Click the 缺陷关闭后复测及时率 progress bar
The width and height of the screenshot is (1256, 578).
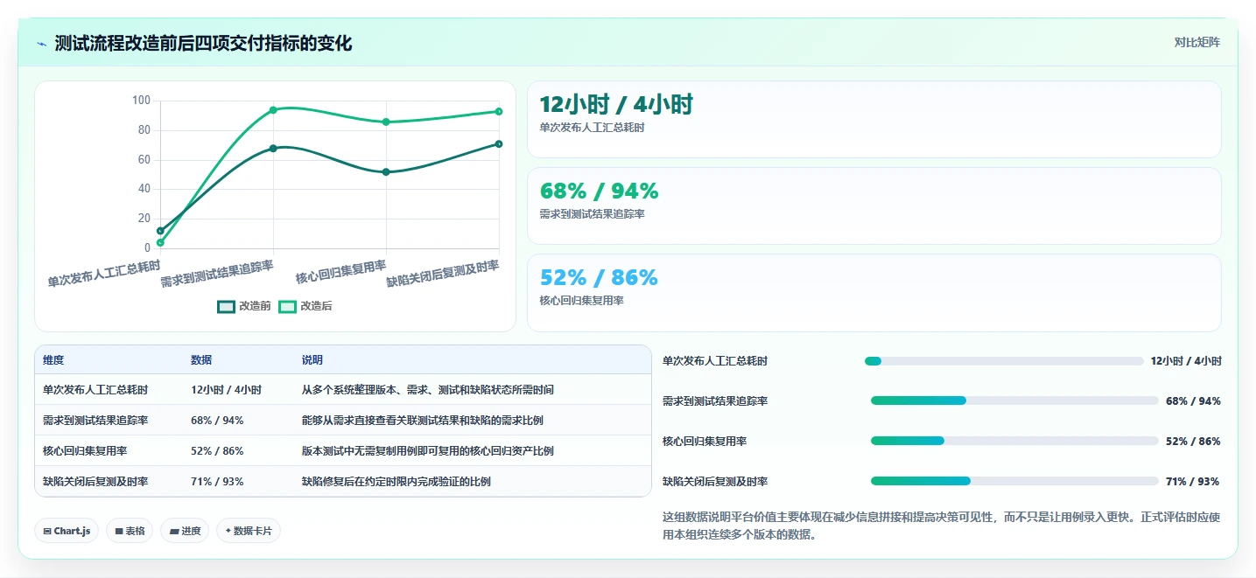1014,481
